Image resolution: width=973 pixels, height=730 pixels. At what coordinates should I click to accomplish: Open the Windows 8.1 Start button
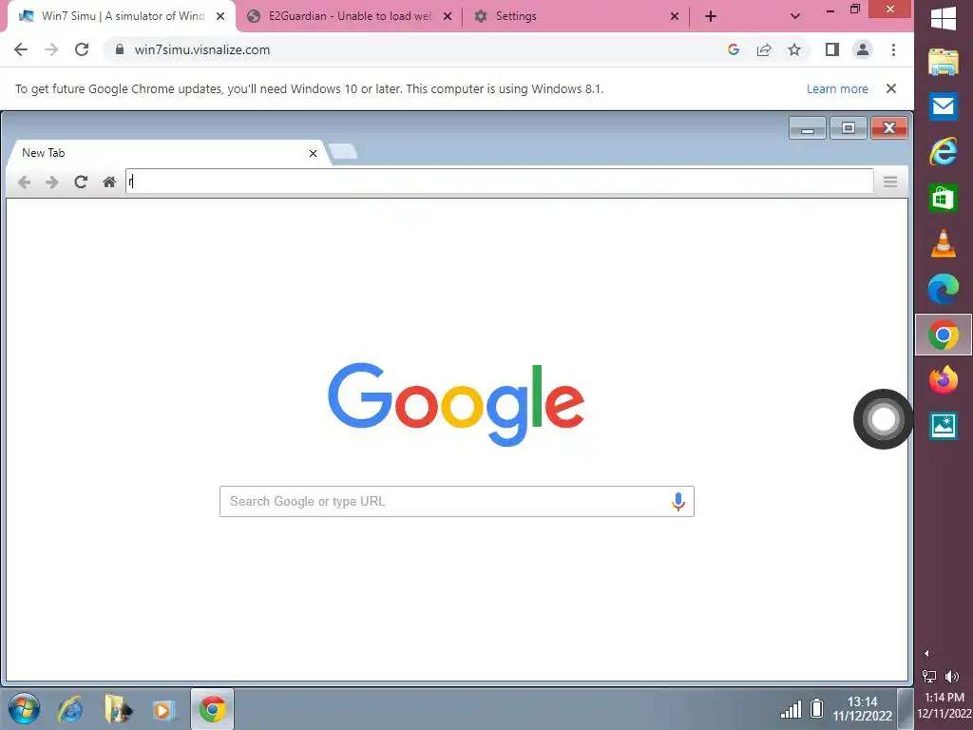click(944, 18)
